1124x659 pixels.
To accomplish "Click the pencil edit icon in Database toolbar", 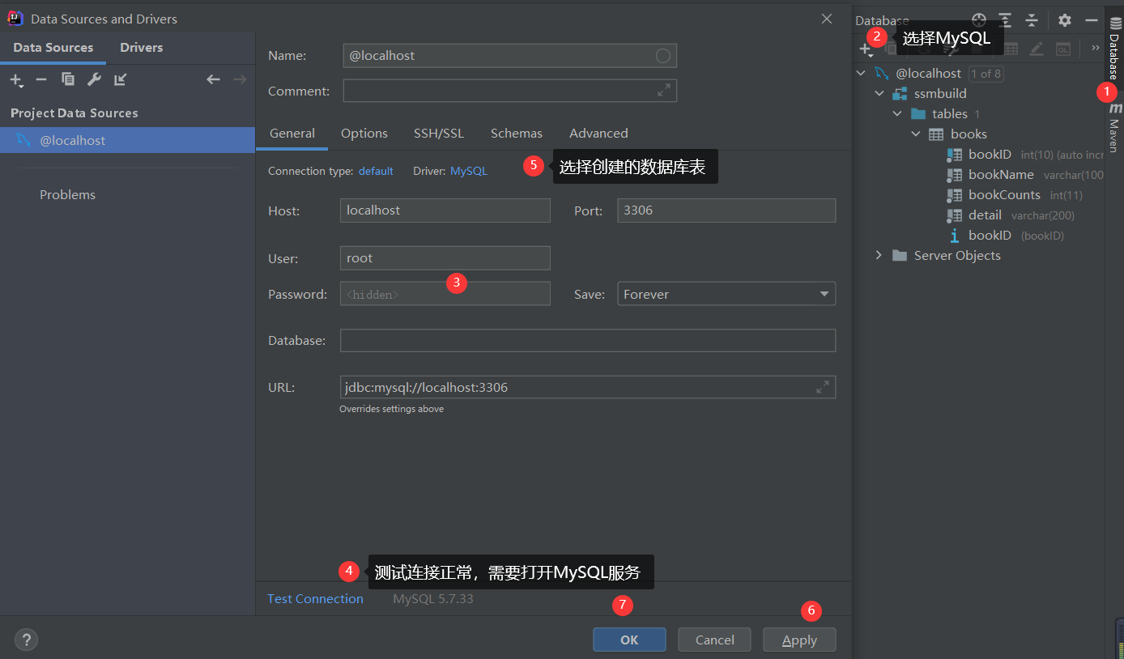I will (1037, 49).
